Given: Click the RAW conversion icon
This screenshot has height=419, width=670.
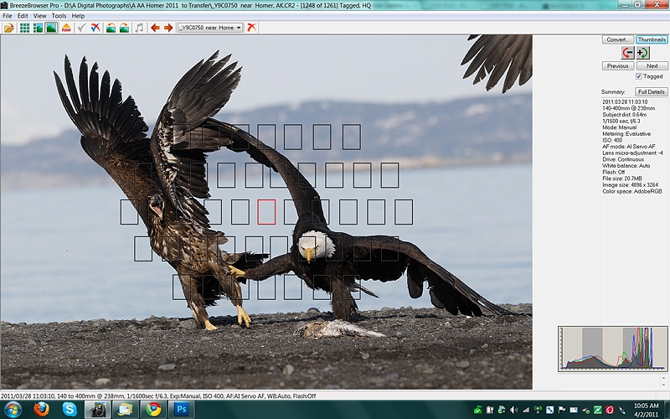Looking at the screenshot, I should pos(66,28).
